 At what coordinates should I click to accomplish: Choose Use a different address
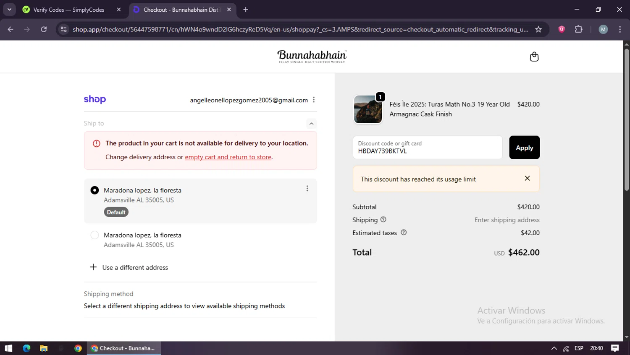[x=135, y=267]
